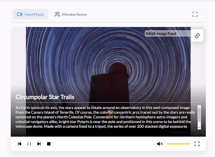Unmute audio with the speaker icon
The image size is (215, 157).
coord(160,144)
